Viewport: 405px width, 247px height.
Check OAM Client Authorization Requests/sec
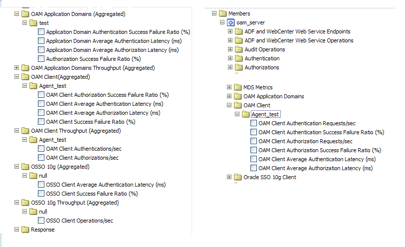point(254,141)
